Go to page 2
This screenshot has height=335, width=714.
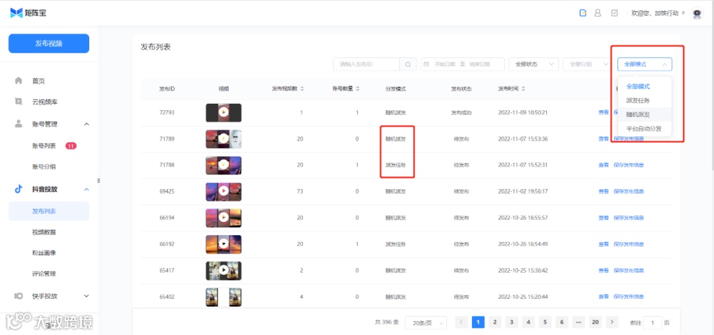(495, 322)
